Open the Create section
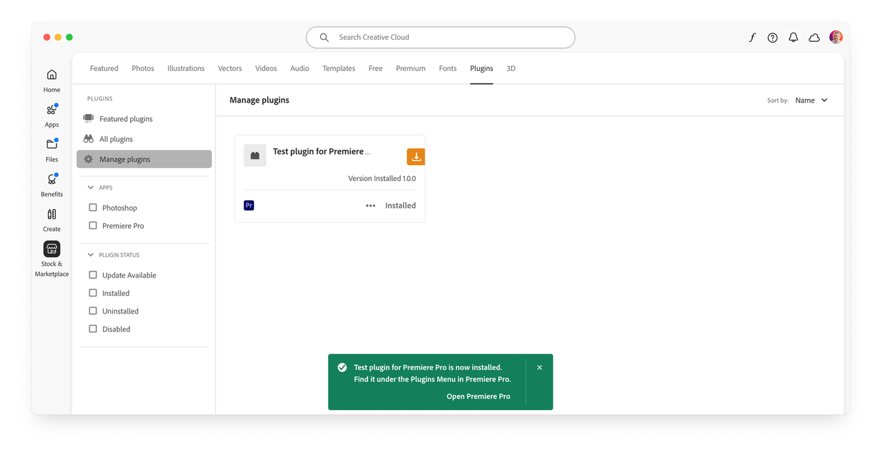Viewport: 881px width, 456px height. coord(51,218)
